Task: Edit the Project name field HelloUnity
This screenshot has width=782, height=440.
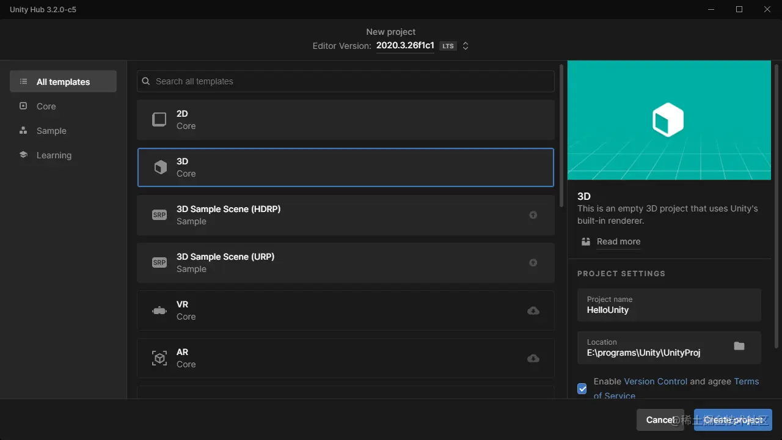Action: click(669, 305)
